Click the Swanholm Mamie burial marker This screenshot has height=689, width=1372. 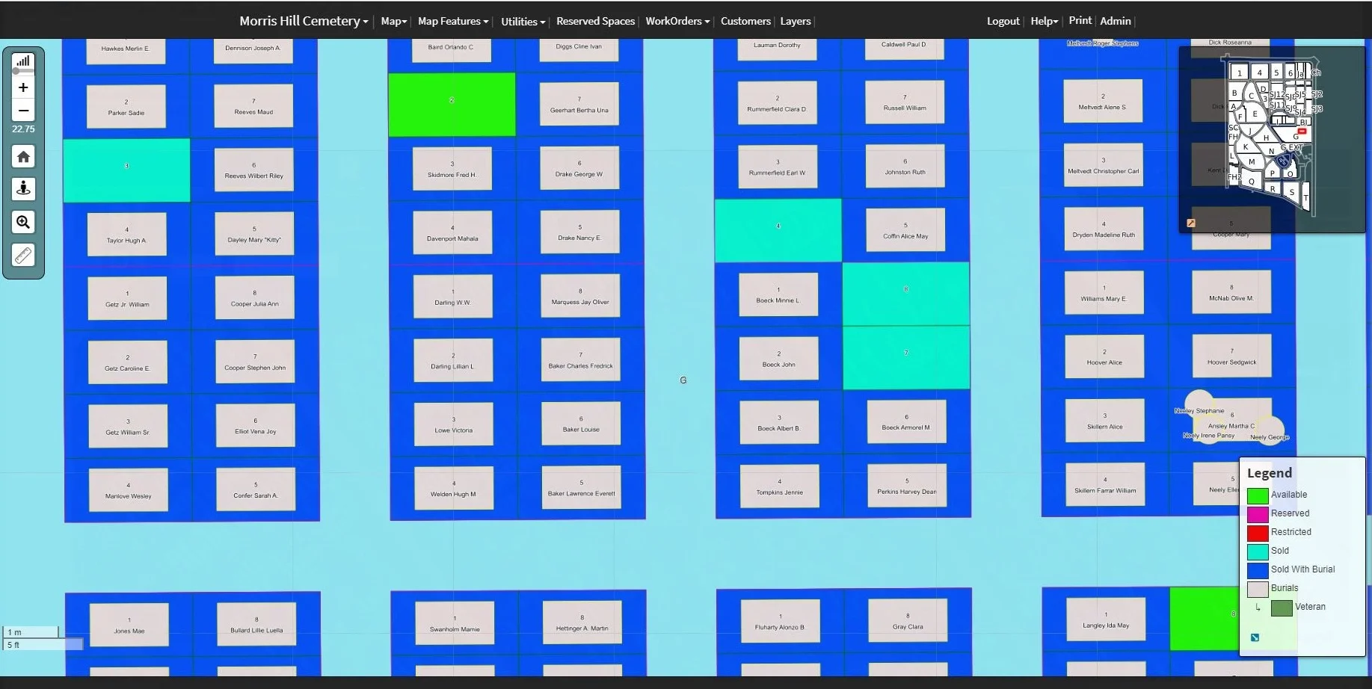click(x=455, y=623)
